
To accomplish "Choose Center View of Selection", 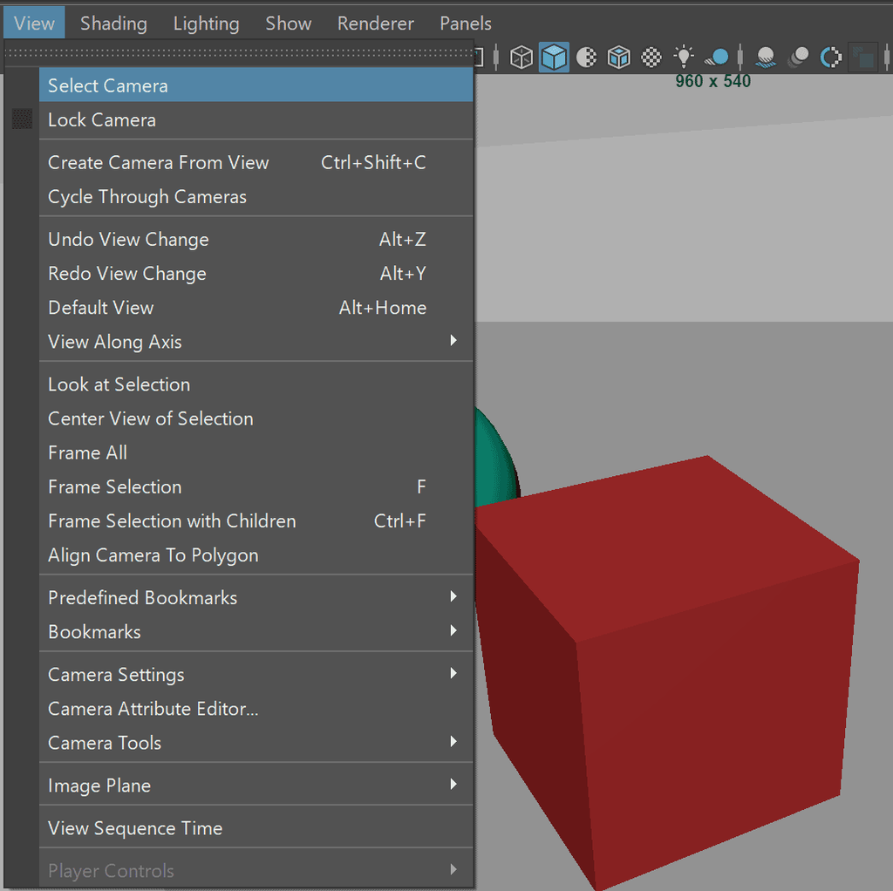I will click(256, 418).
